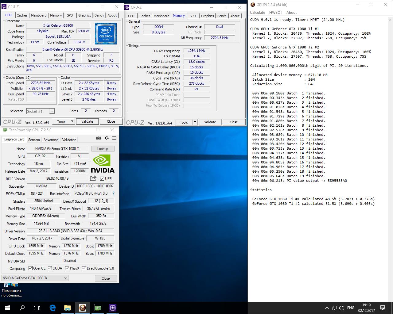Image resolution: width=393 pixels, height=314 pixels.
Task: Open the Sensors tab in GPU-Z
Action: coord(34,140)
